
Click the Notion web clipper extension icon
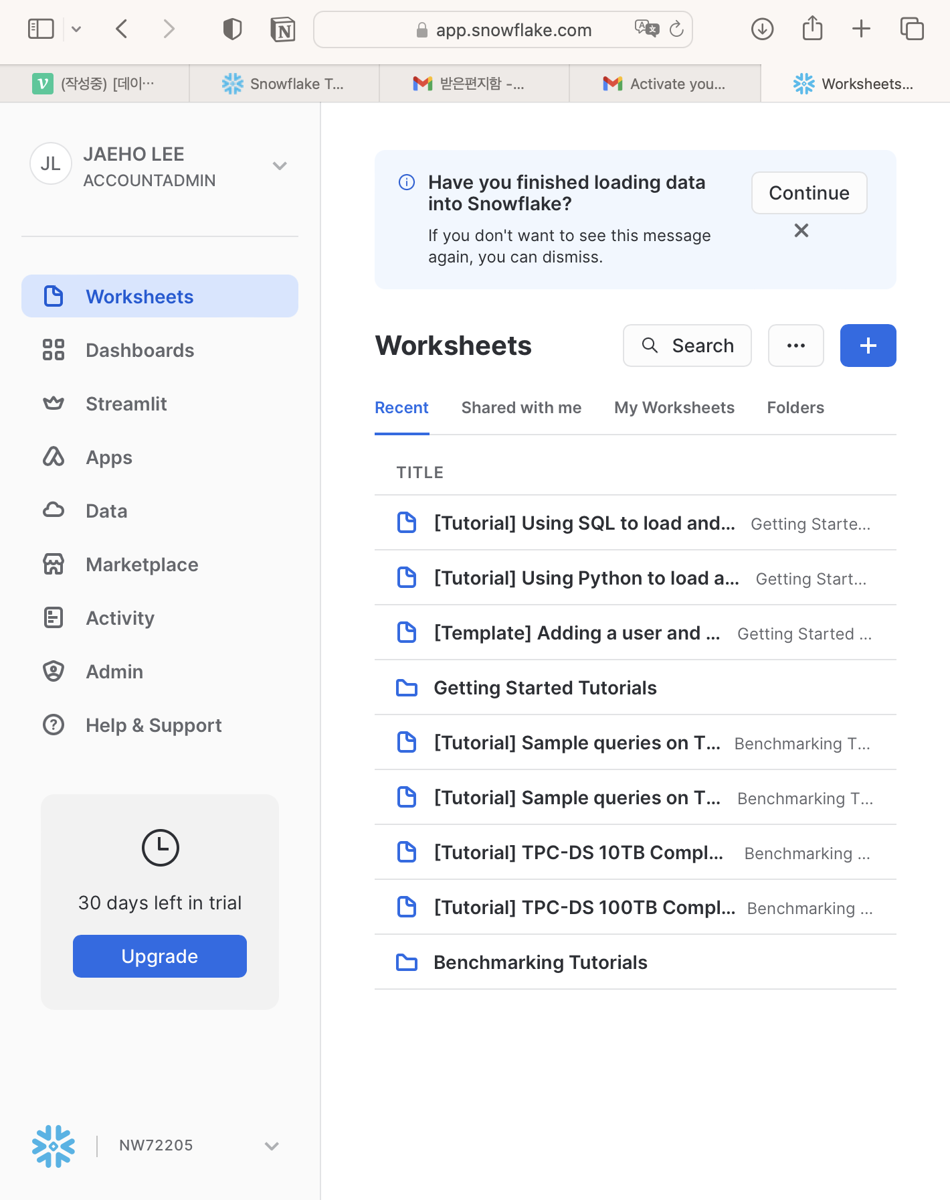283,29
